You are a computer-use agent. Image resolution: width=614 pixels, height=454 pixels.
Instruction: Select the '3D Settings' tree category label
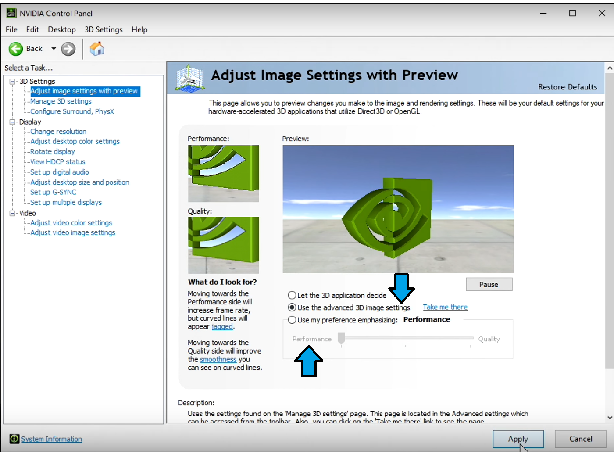click(x=37, y=82)
